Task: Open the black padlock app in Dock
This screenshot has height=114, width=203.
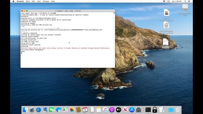Action: click(155, 110)
